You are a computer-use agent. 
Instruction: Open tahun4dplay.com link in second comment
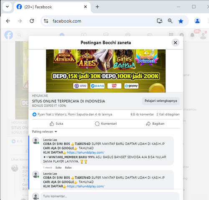click(x=86, y=186)
